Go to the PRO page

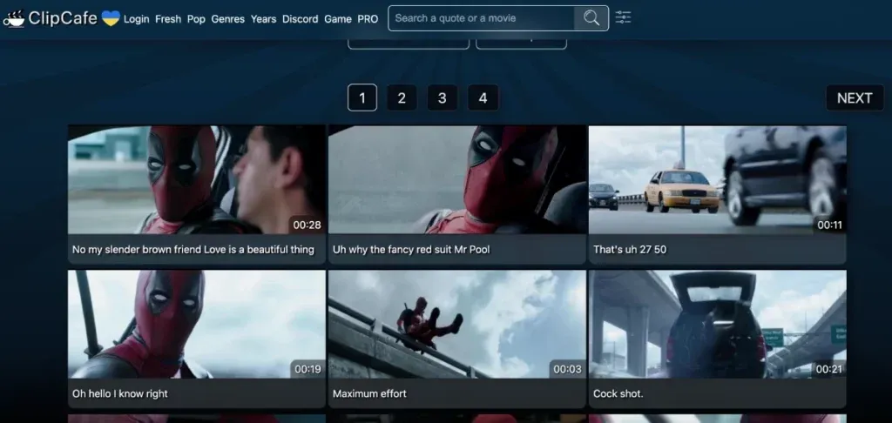pyautogui.click(x=368, y=19)
